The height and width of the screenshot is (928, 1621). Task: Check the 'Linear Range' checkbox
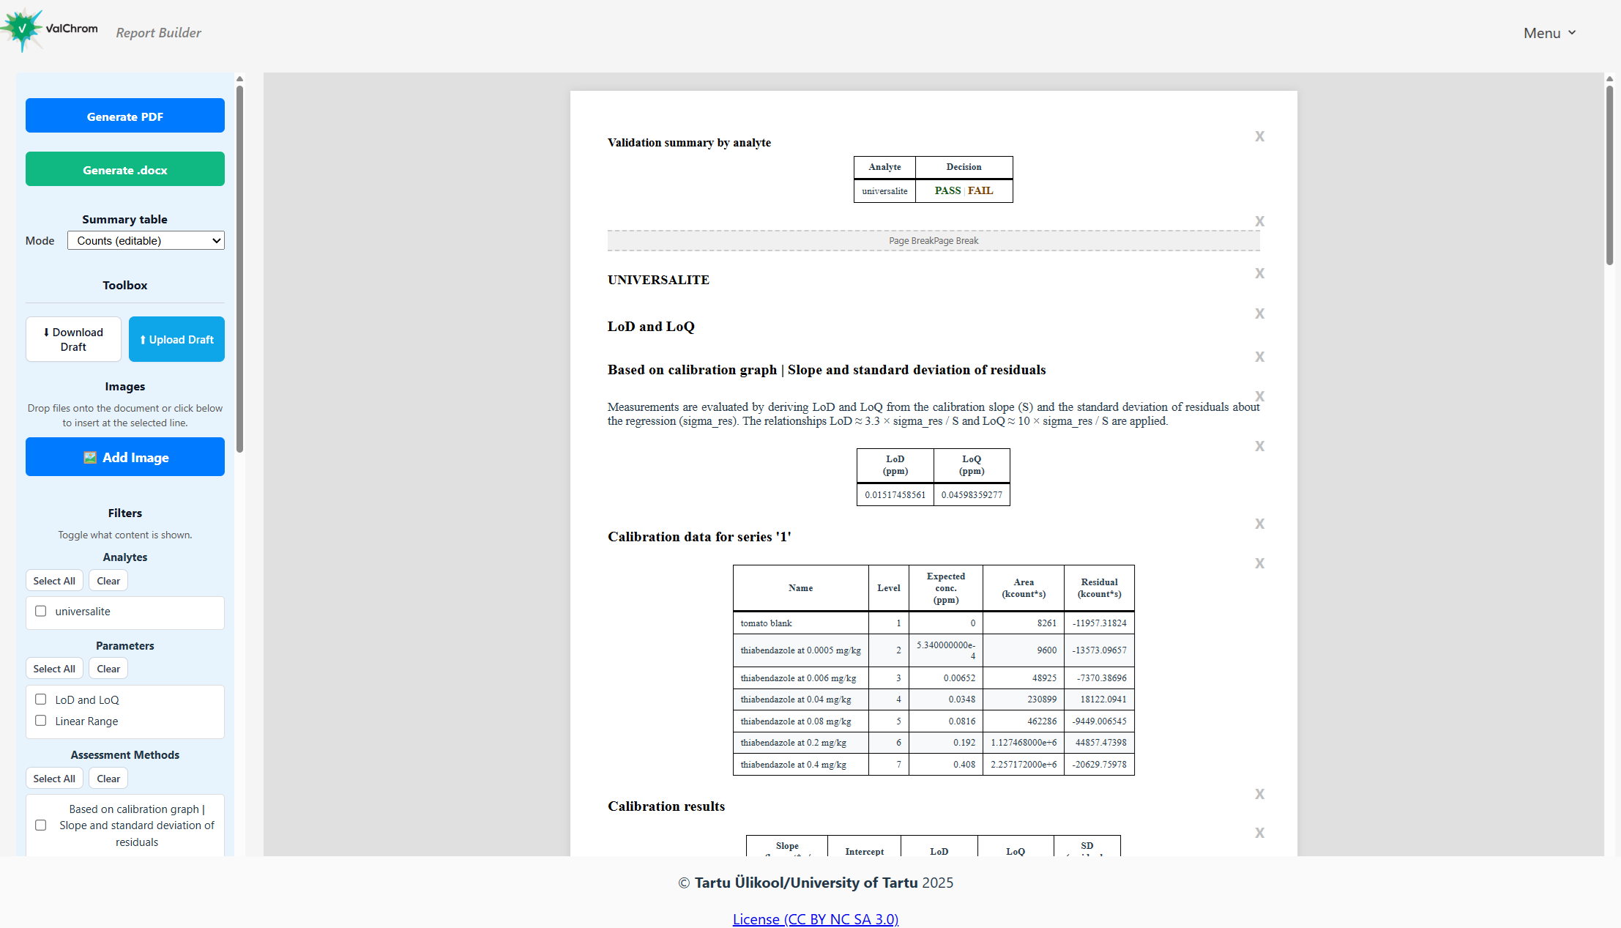[x=40, y=720]
